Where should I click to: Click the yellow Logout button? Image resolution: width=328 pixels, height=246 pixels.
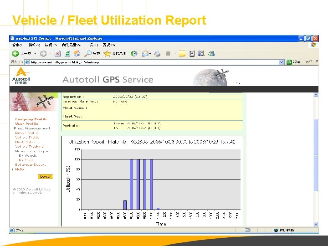[x=45, y=177]
